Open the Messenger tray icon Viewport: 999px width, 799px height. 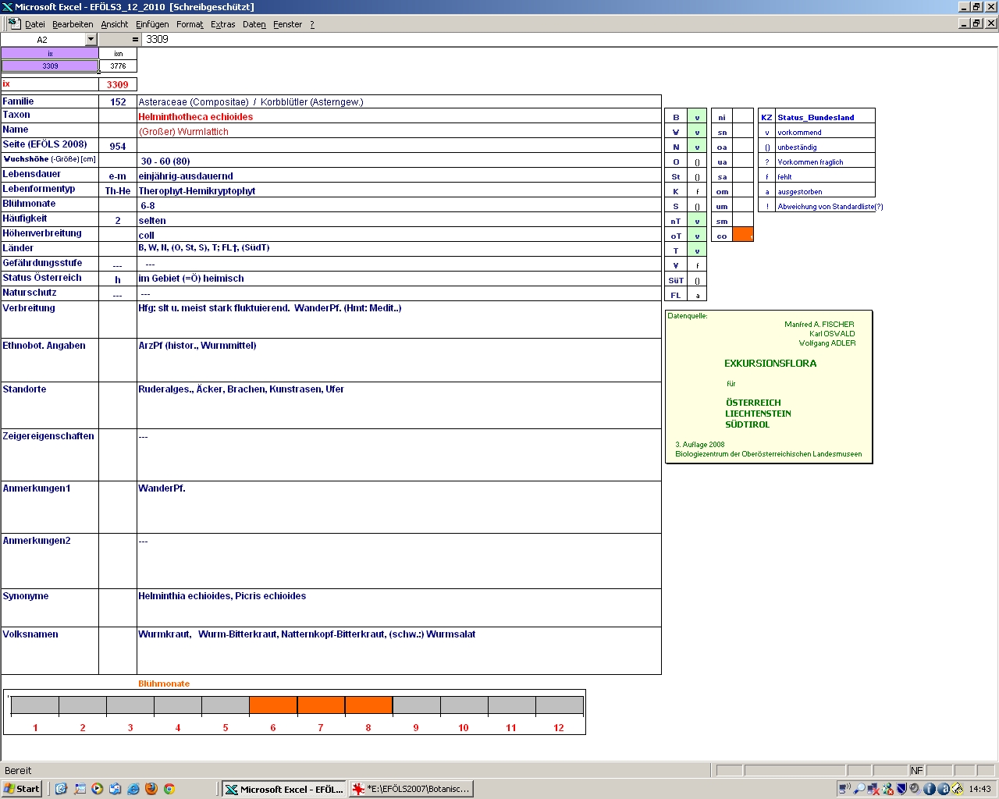(888, 789)
